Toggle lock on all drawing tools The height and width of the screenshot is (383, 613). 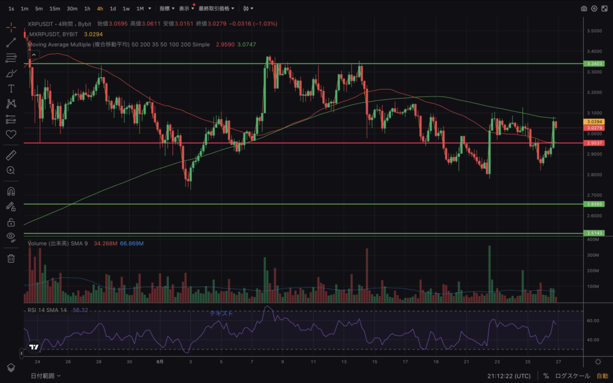click(x=11, y=222)
